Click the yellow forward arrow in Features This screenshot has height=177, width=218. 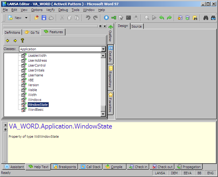15,40
